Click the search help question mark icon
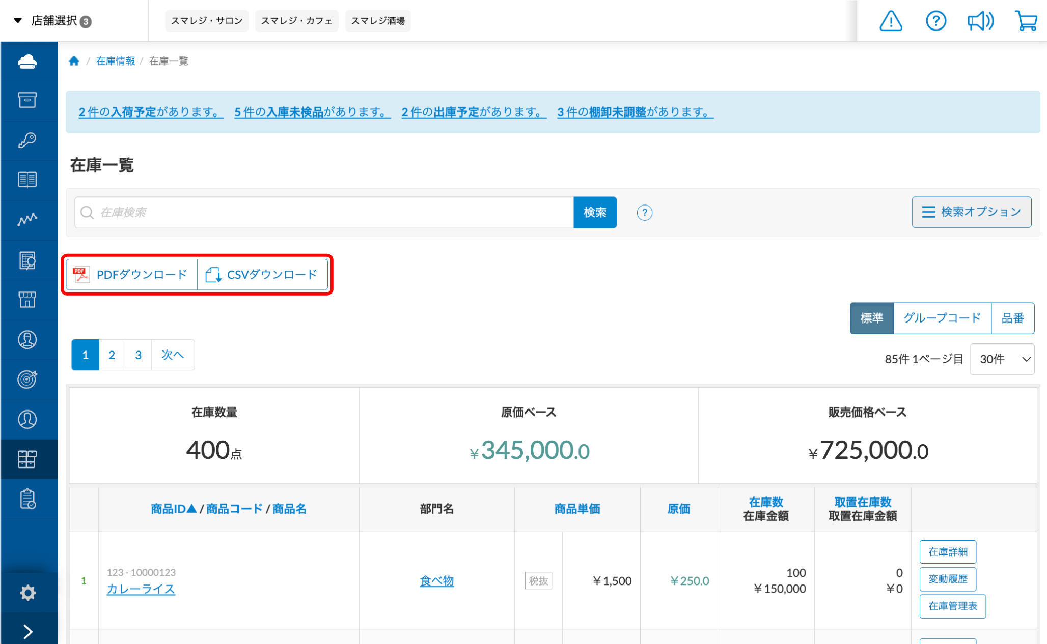Viewport: 1047px width, 644px height. (x=644, y=213)
